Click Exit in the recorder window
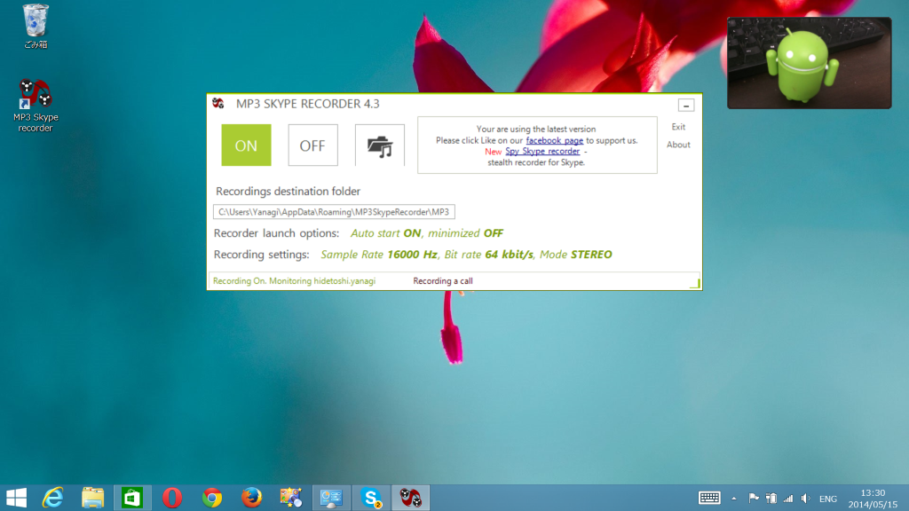Image resolution: width=909 pixels, height=511 pixels. [x=678, y=127]
